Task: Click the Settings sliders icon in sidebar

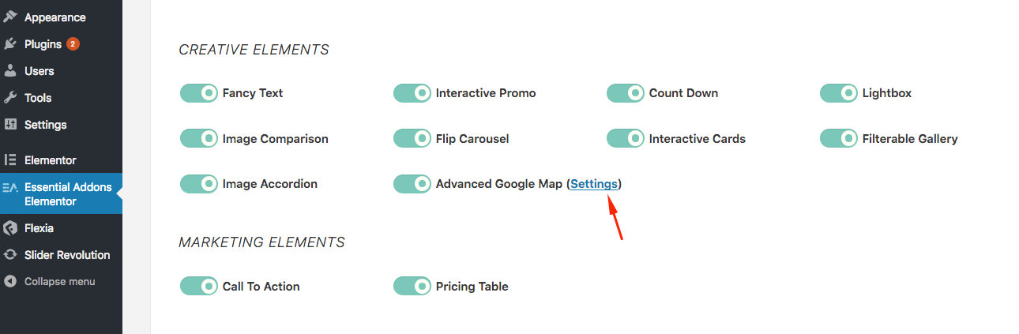Action: pyautogui.click(x=10, y=124)
